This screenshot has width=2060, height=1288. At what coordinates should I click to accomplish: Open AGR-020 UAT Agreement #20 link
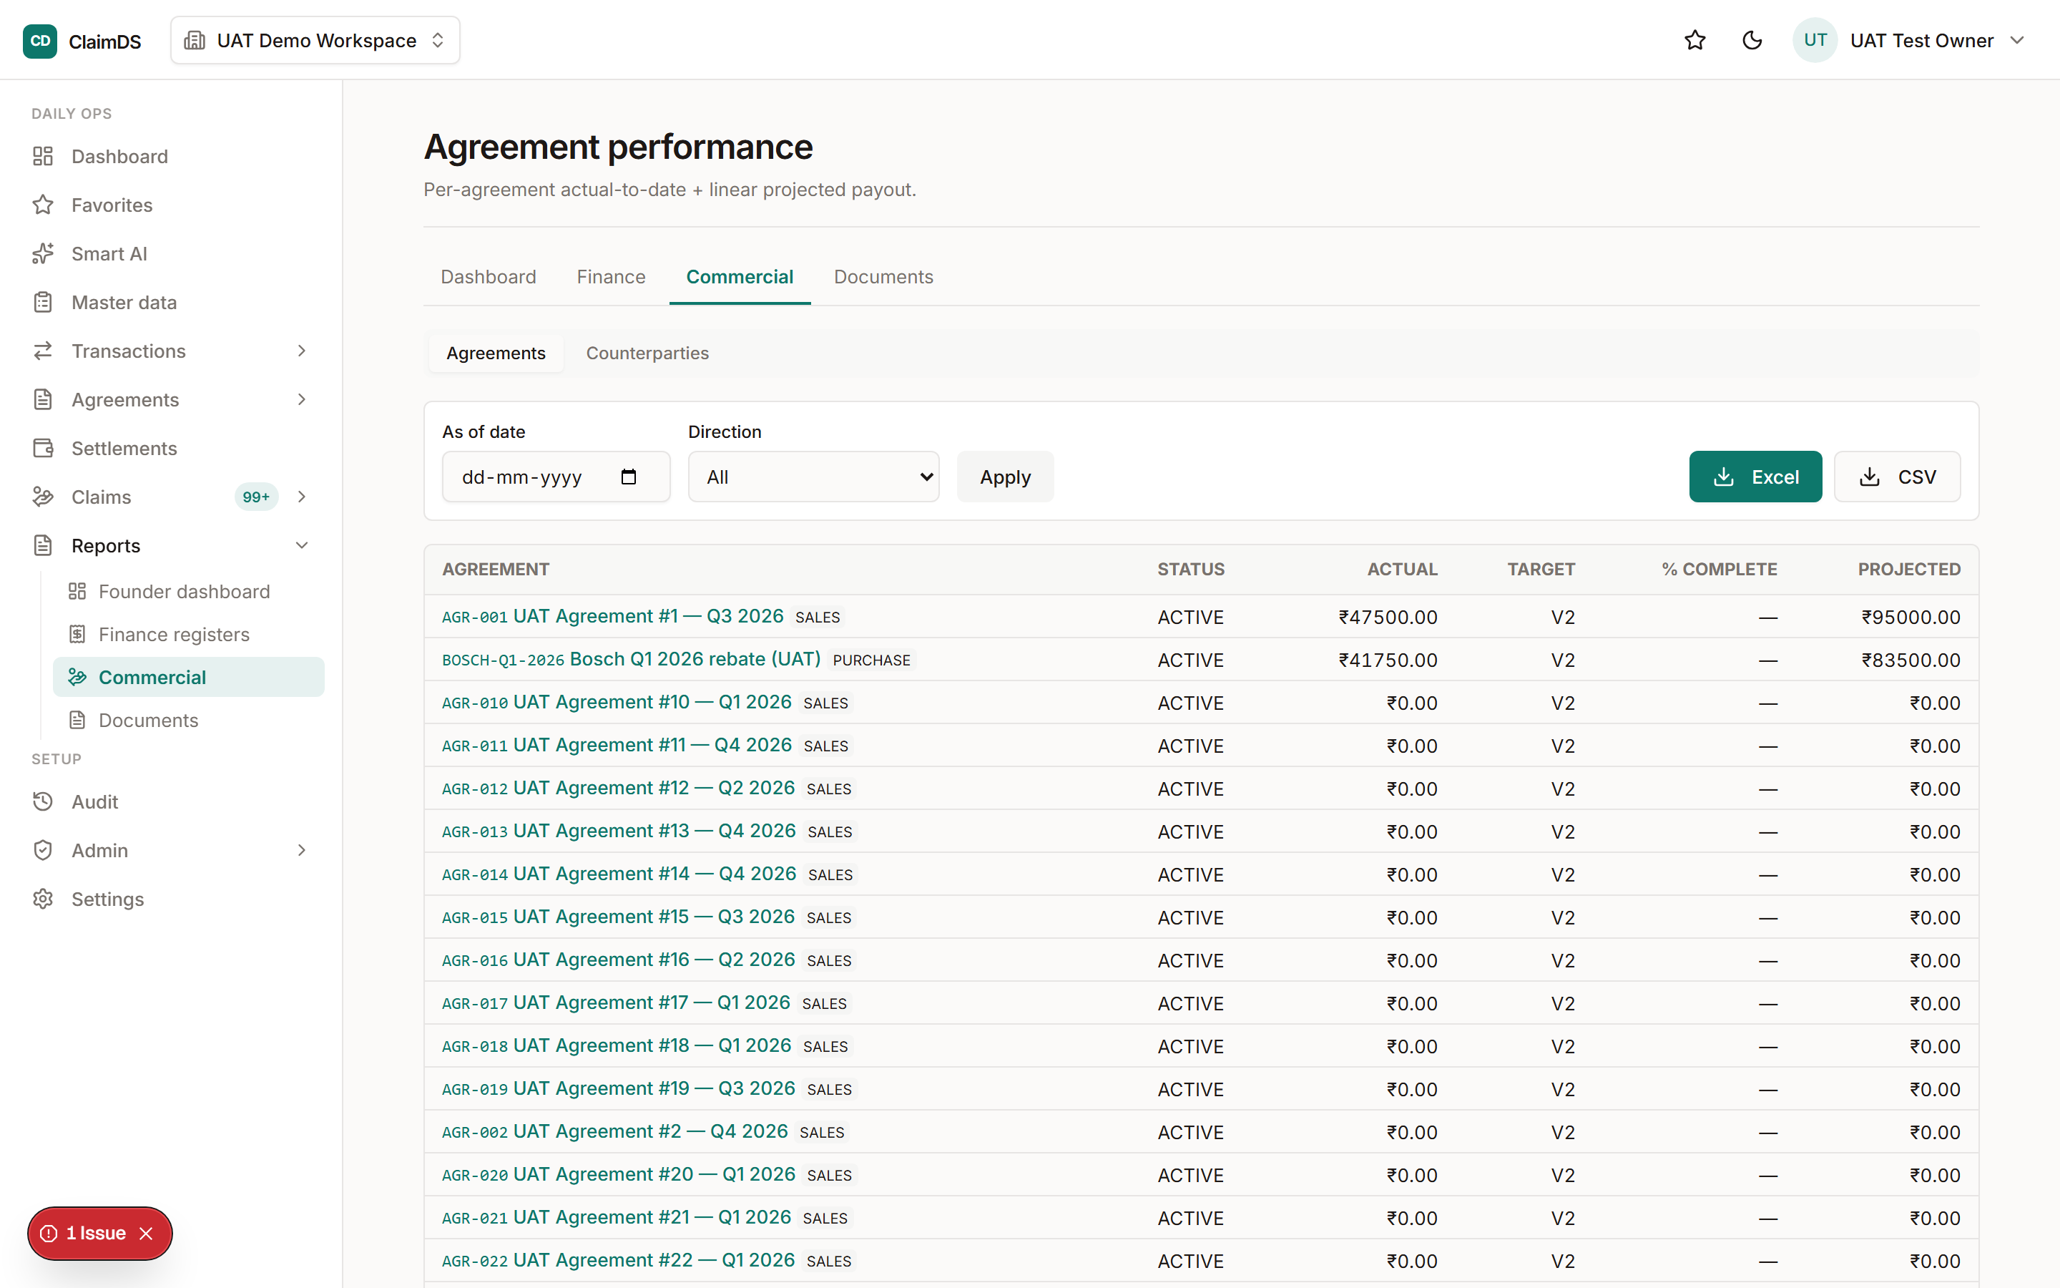[619, 1175]
